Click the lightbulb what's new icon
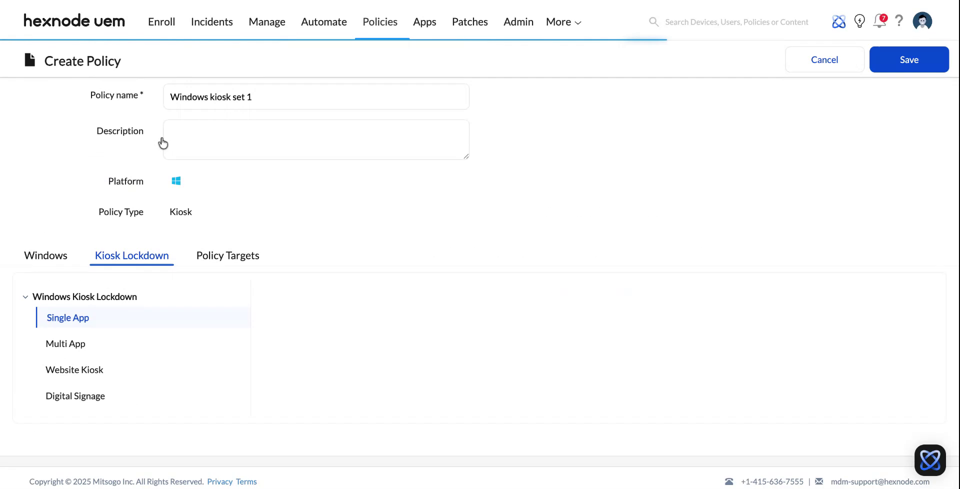This screenshot has width=960, height=489. 859,21
